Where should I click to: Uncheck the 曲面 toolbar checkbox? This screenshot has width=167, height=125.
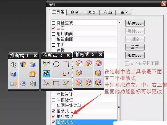[x=53, y=28]
